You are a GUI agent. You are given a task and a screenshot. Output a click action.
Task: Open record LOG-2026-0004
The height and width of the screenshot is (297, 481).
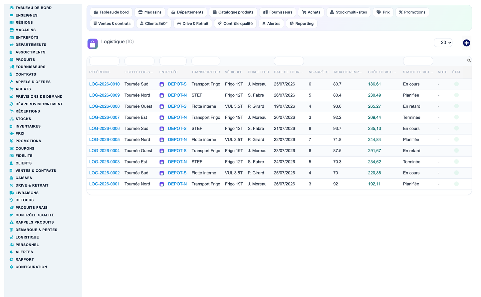104,150
